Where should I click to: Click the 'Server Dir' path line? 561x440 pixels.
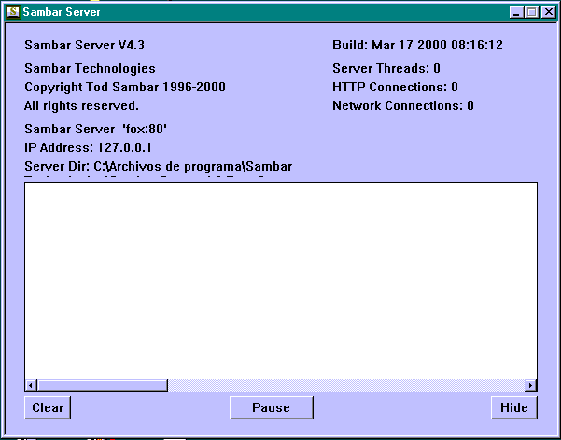pyautogui.click(x=158, y=167)
